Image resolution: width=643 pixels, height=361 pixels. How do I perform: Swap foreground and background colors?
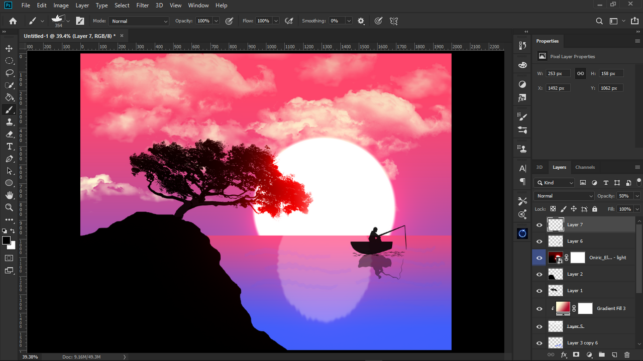pos(13,231)
